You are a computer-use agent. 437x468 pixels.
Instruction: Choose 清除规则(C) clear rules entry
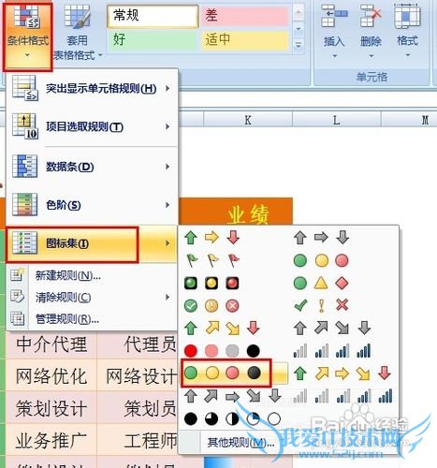point(92,297)
